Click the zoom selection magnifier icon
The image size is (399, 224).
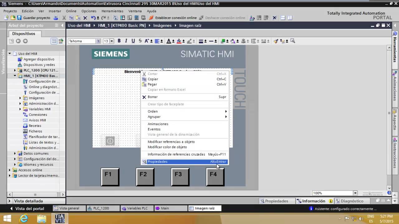pyautogui.click(x=293, y=41)
